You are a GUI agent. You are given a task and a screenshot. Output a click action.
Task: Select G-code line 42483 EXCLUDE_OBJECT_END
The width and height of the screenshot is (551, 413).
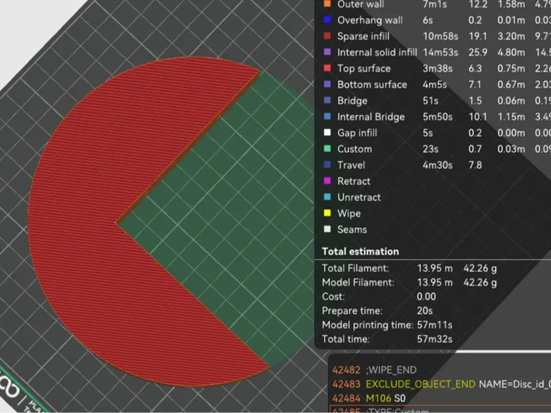point(441,384)
